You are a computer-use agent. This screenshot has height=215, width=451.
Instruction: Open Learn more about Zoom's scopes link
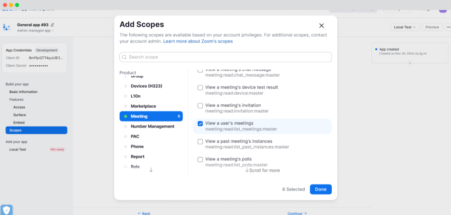[198, 41]
